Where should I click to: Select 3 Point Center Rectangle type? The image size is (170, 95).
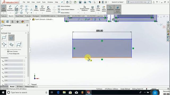(x=11, y=45)
